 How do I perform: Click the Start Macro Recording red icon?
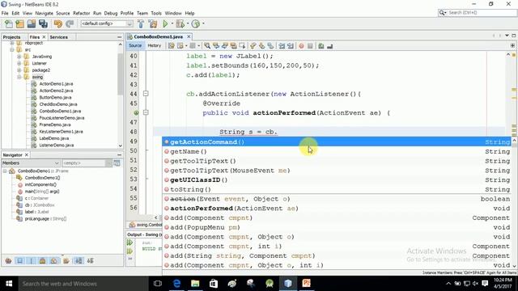301,46
